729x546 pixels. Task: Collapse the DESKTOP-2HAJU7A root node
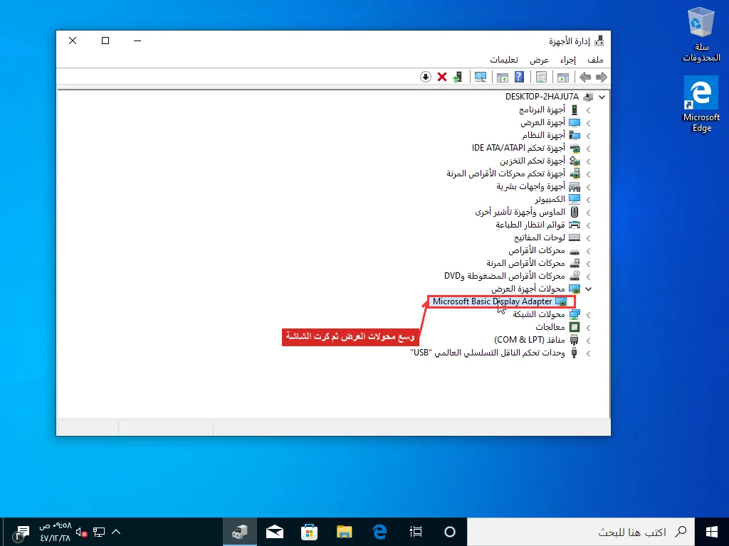pos(602,97)
